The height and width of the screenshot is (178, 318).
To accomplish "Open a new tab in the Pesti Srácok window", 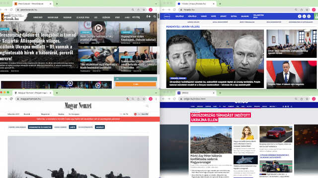I will (x=57, y=3).
